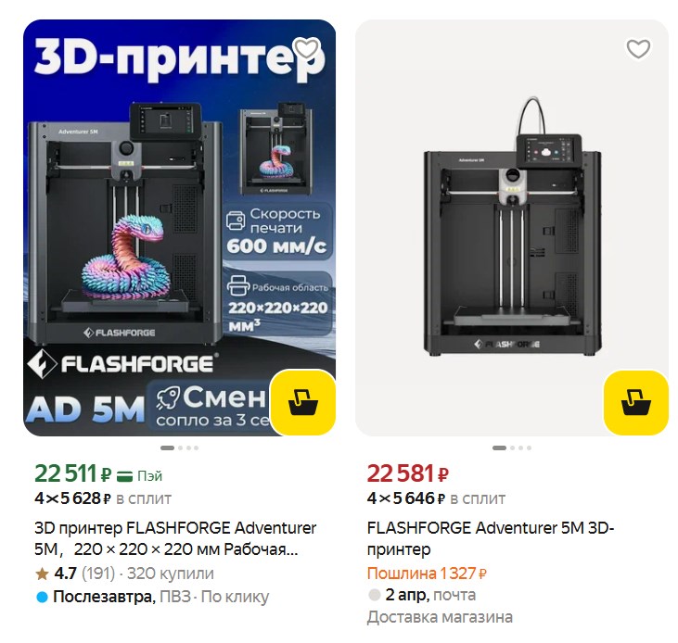
Task: Add 22 581 ₽ printer to cart
Action: coord(635,402)
